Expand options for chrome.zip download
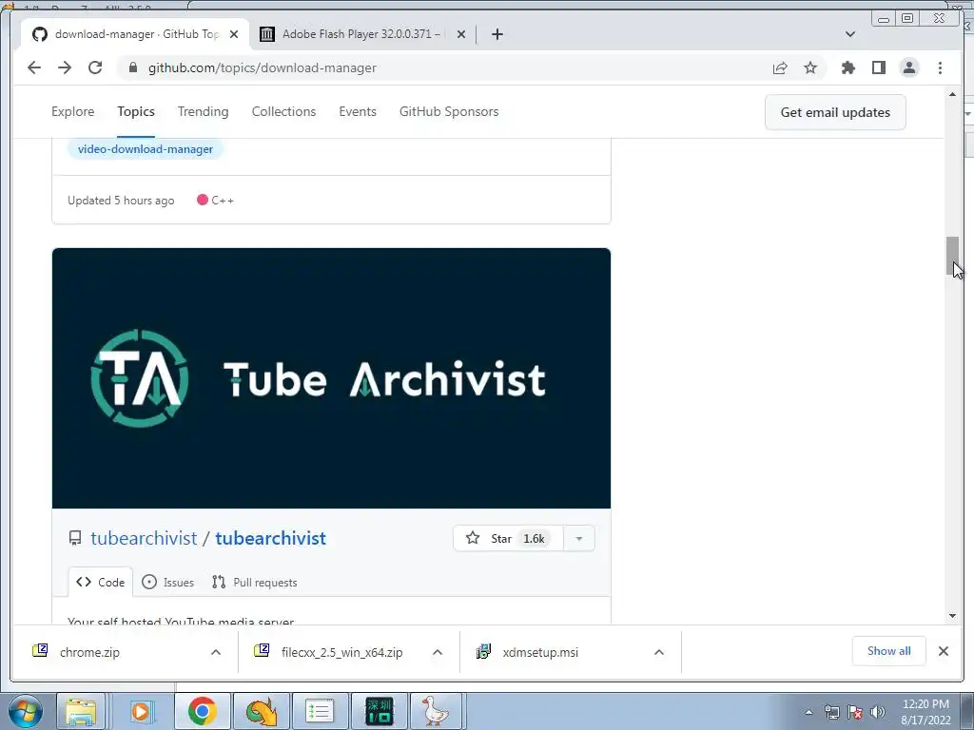This screenshot has height=730, width=974. click(216, 652)
